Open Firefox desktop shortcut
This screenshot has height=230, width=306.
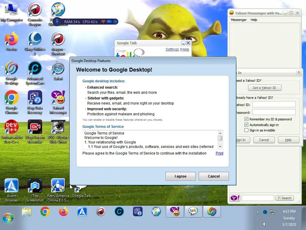click(x=11, y=41)
